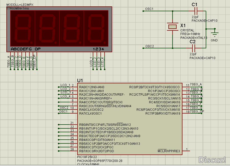The height and width of the screenshot is (166, 230).
Task: Click the RC0/P2B/T3CKI/T3G/T1CKI/SOSCO pin name
Action: (x=154, y=87)
